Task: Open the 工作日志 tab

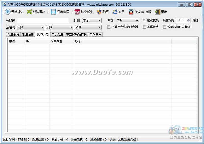Action: (x=95, y=35)
